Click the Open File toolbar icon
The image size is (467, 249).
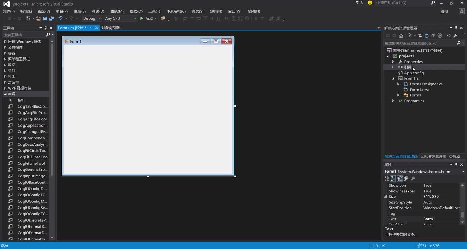pos(38,18)
